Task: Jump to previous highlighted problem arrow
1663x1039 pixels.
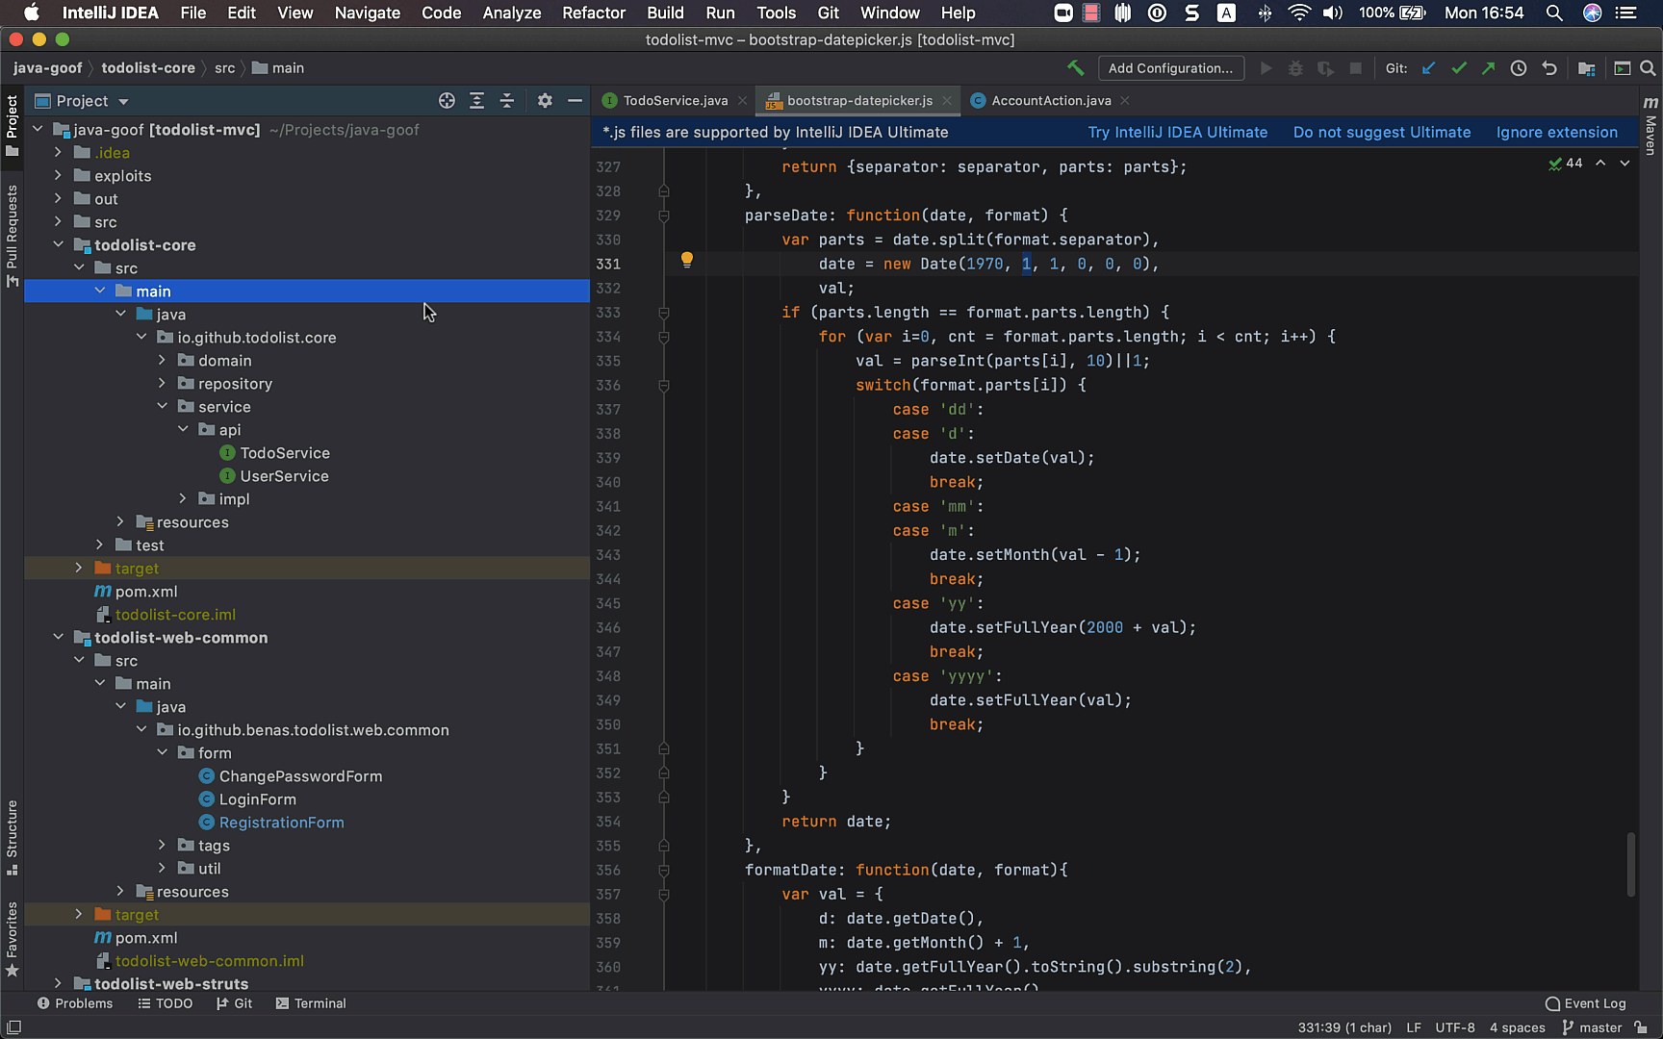Action: (x=1600, y=164)
